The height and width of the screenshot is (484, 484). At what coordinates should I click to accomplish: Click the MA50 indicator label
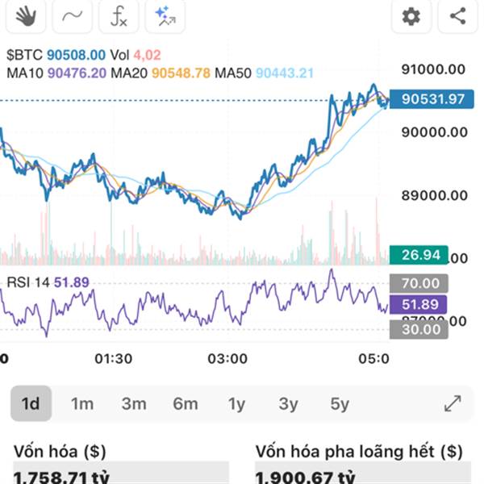pos(233,73)
